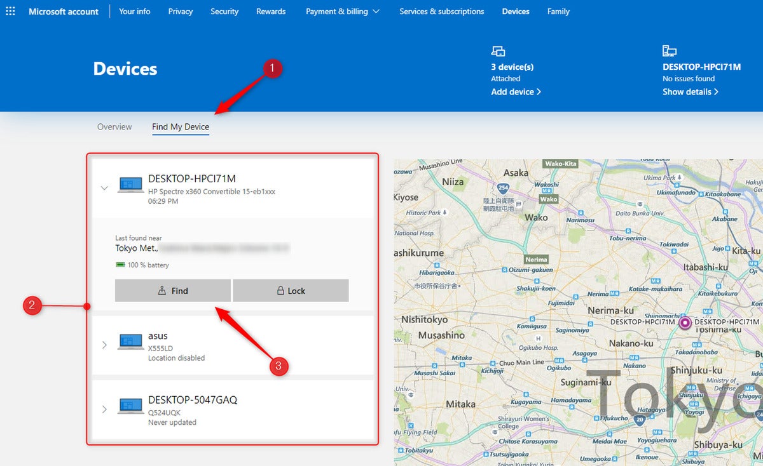Open the Security menu item

click(224, 11)
